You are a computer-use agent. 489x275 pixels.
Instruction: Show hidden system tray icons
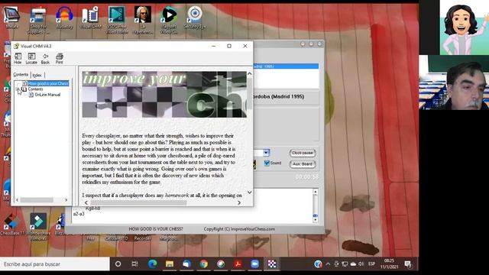[328, 264]
